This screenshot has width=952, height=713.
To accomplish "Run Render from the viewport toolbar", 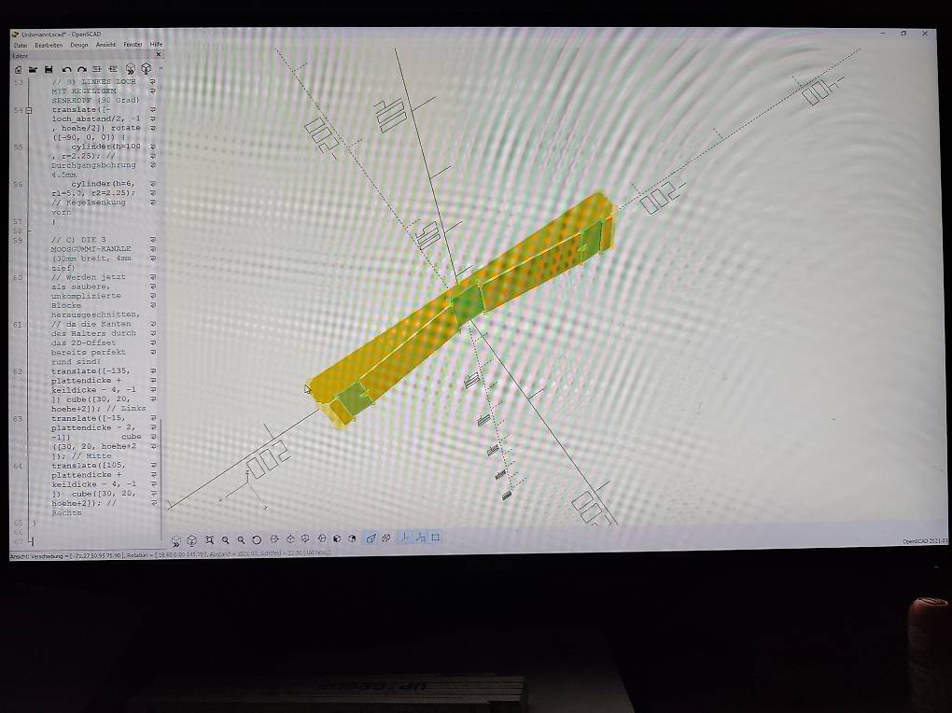I will coord(192,540).
